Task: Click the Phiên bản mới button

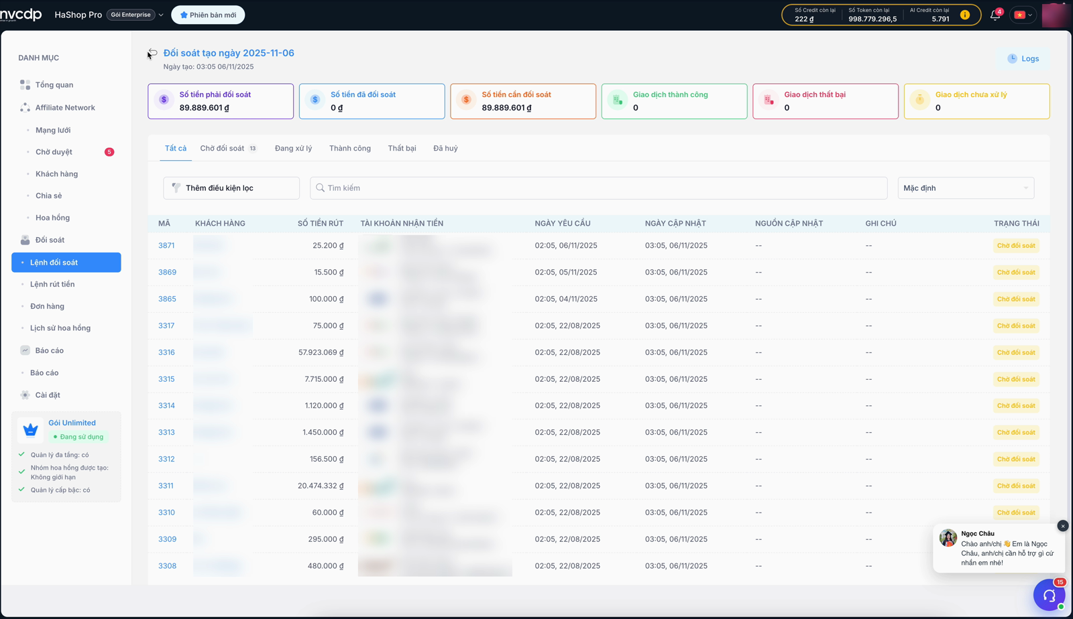Action: [208, 15]
